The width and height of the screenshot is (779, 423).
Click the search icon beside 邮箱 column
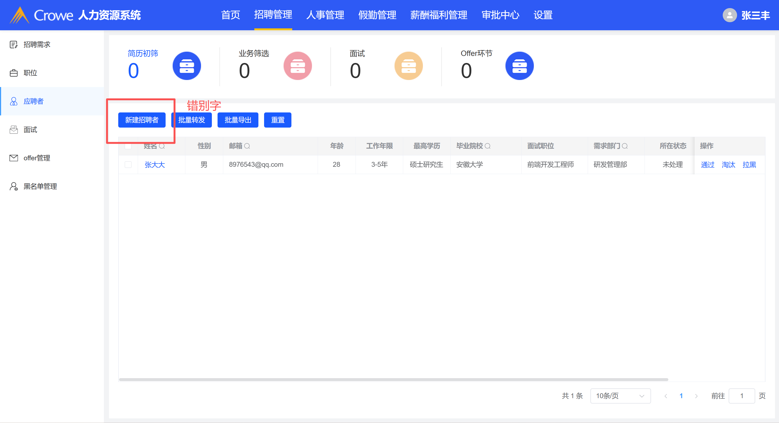click(x=247, y=146)
